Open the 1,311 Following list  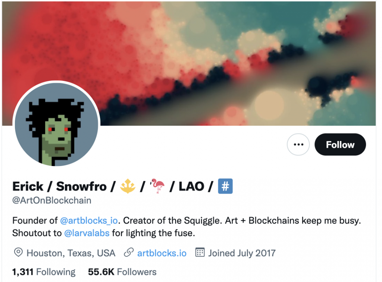[x=44, y=272]
